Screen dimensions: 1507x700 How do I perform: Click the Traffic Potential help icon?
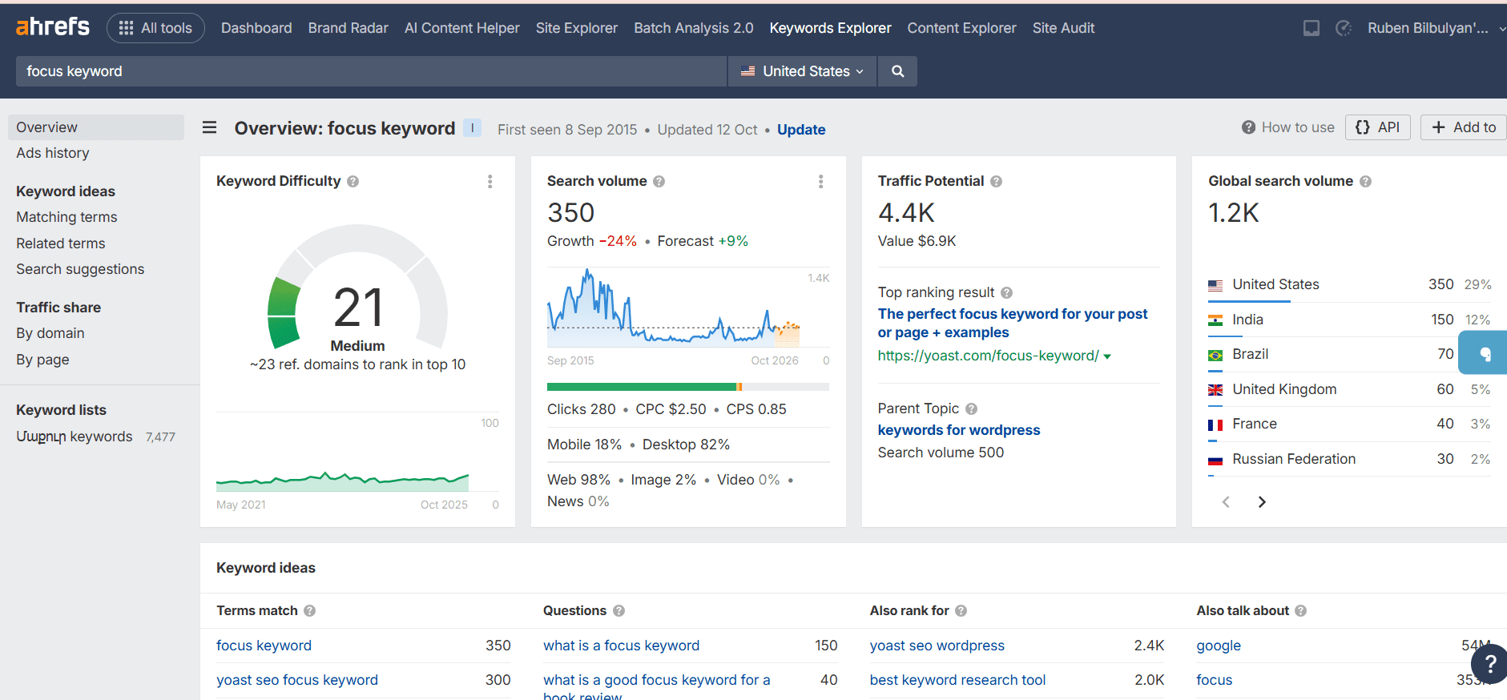[x=996, y=182]
